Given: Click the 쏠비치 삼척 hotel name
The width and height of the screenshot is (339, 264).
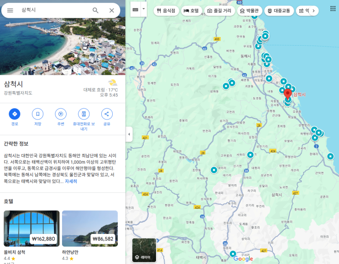Looking at the screenshot, I should pyautogui.click(x=14, y=252).
